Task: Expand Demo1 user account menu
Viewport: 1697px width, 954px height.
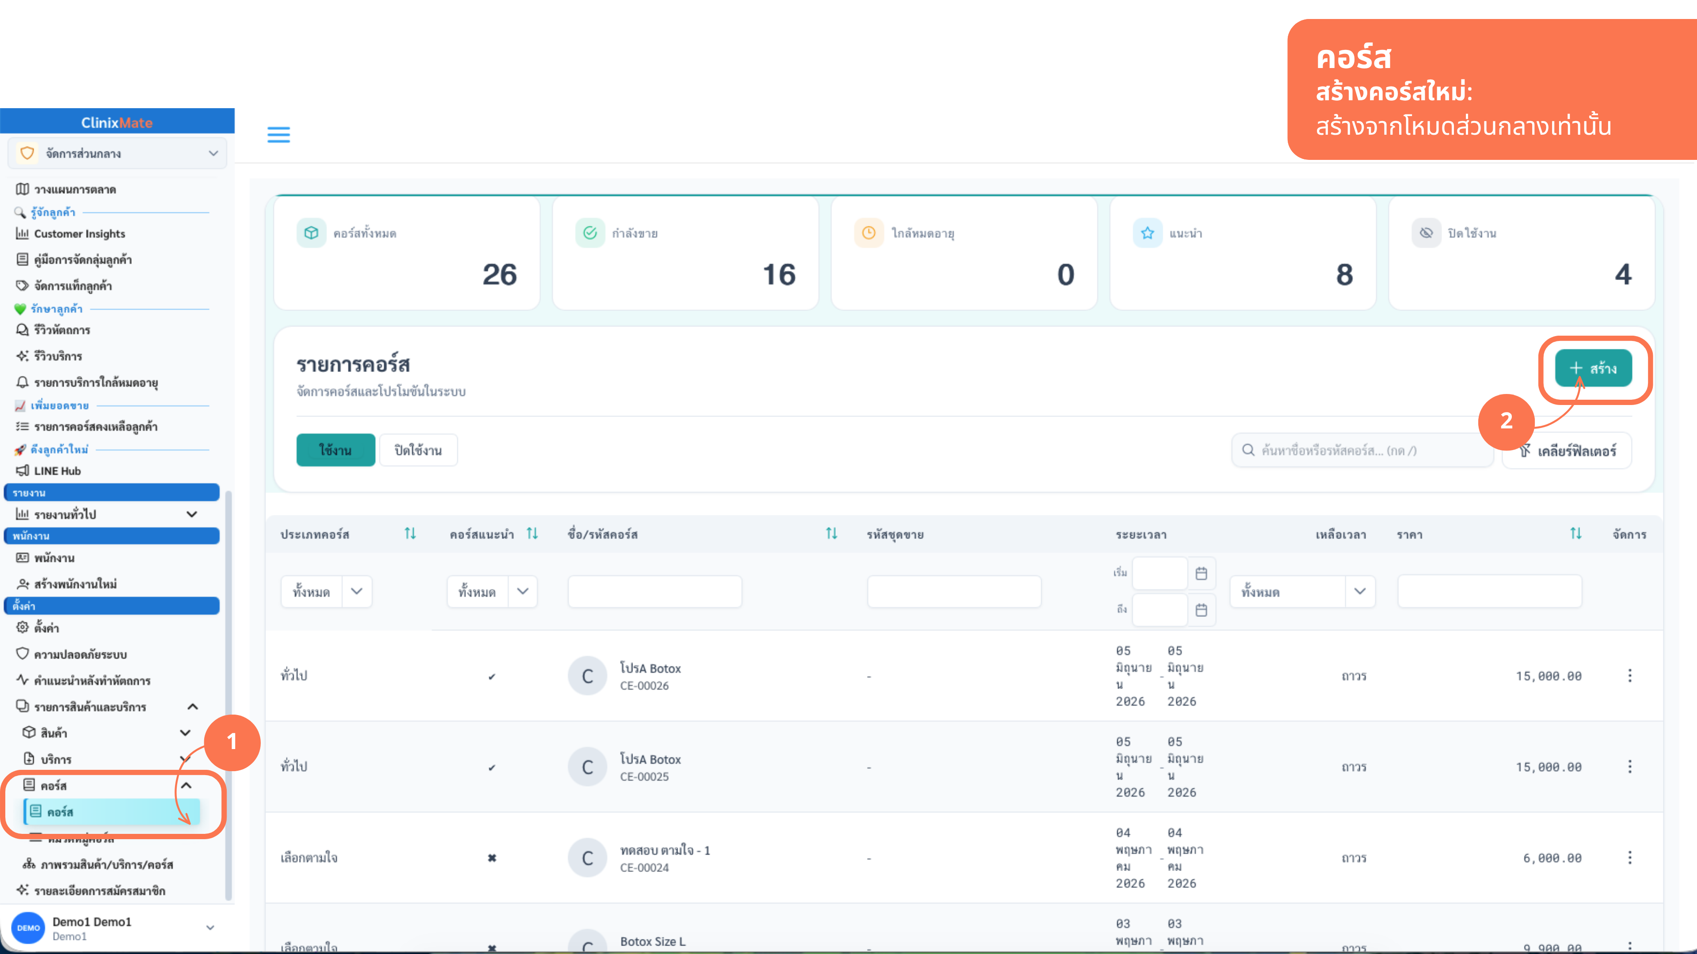Action: tap(210, 927)
